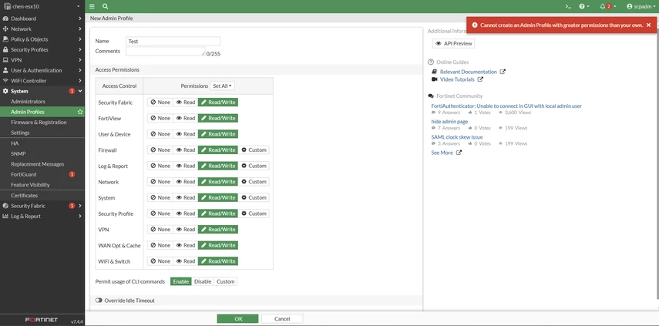Viewport: 659px width, 326px height.
Task: Set Firewall permission to Custom
Action: coord(254,150)
